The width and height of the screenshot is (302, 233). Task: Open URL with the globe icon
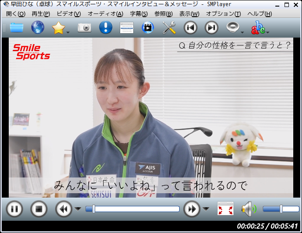point(38,28)
